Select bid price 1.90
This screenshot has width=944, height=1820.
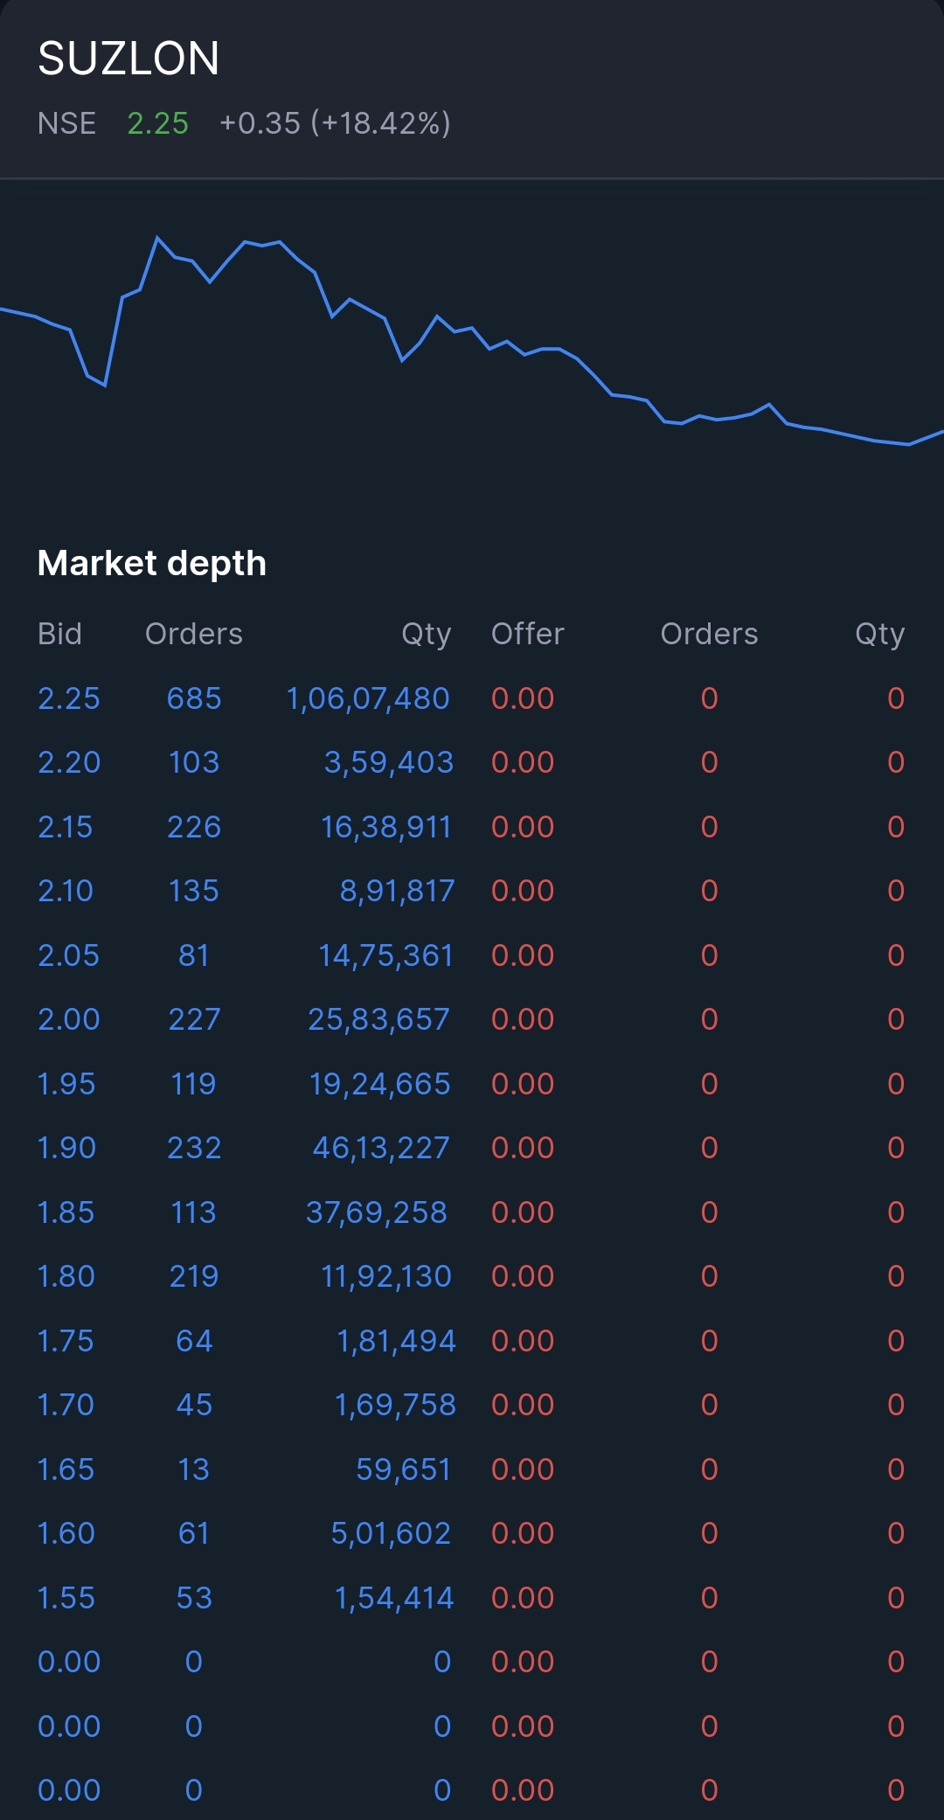tap(66, 1148)
